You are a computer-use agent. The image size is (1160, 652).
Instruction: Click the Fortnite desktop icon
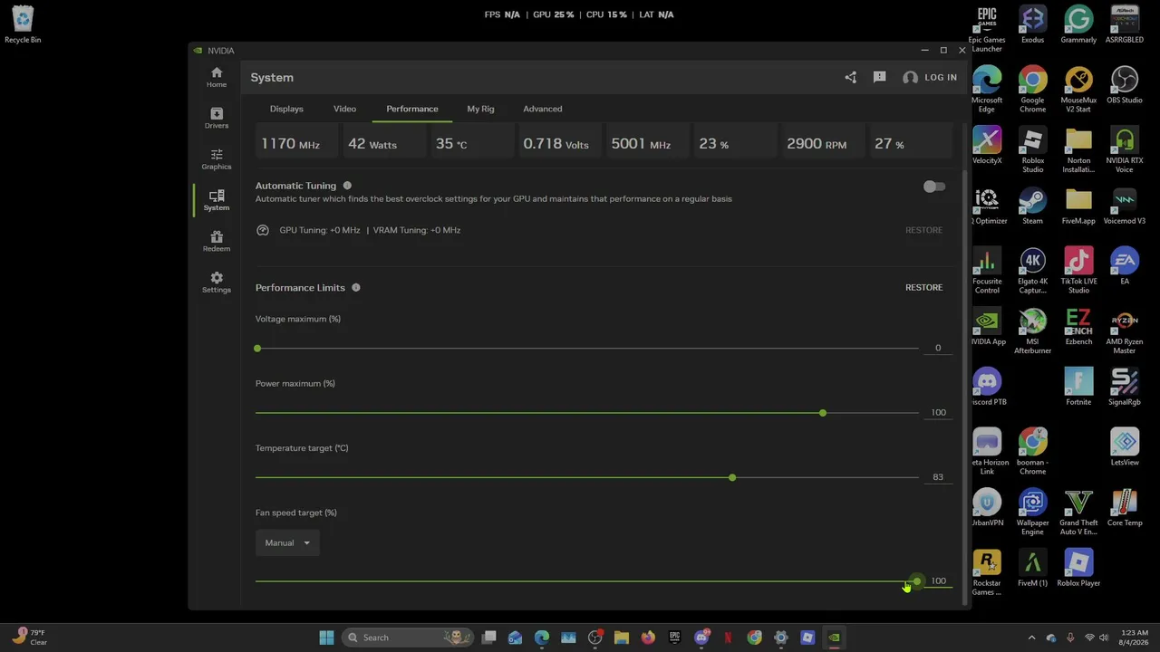click(x=1078, y=388)
